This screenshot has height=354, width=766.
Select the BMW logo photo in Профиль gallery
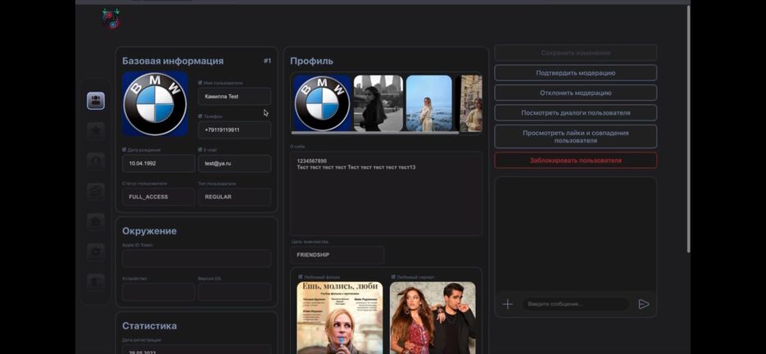(x=322, y=103)
